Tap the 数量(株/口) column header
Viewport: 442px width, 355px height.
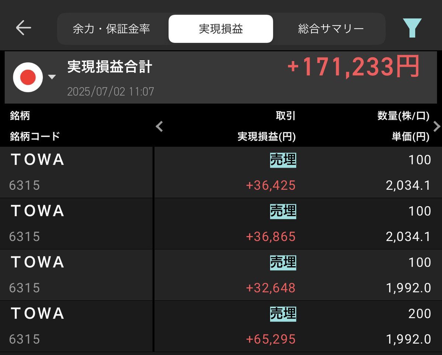click(x=403, y=116)
